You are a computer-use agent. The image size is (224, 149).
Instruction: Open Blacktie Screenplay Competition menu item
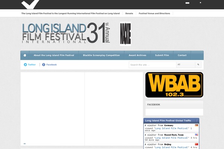click(102, 56)
